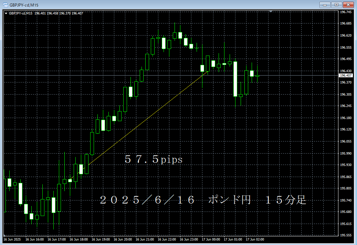Click the 195.555 price axis label
The height and width of the screenshot is (245, 357).
pyautogui.click(x=346, y=235)
